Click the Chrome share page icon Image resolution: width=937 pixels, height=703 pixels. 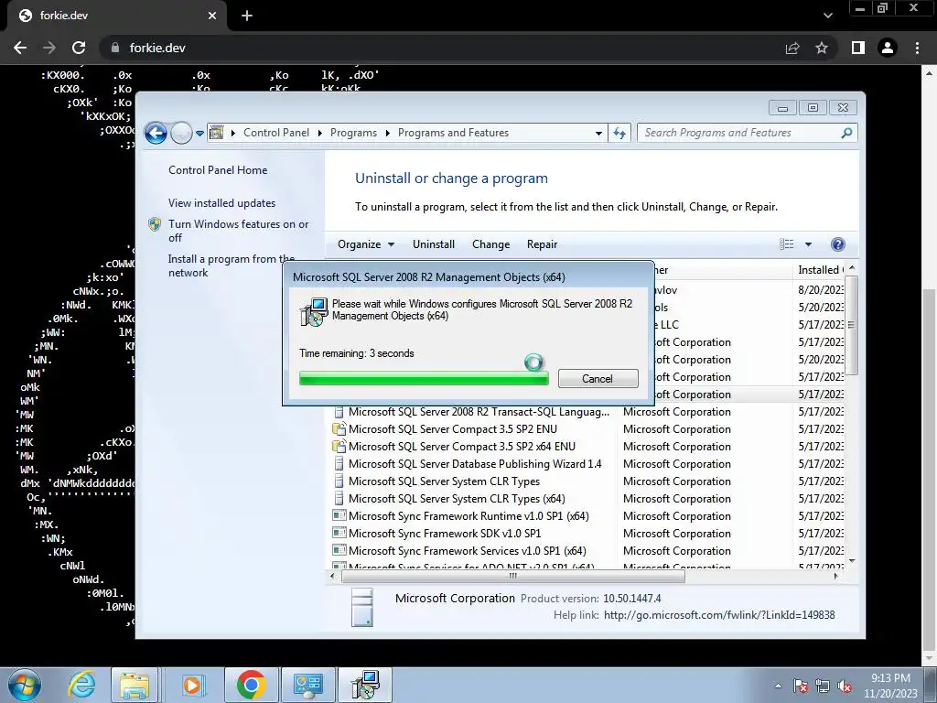792,48
